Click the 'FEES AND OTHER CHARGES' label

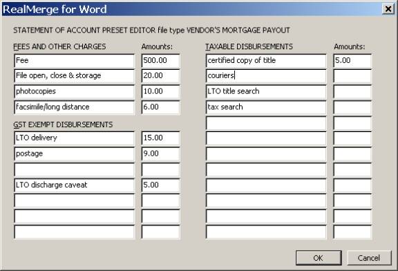tap(59, 46)
